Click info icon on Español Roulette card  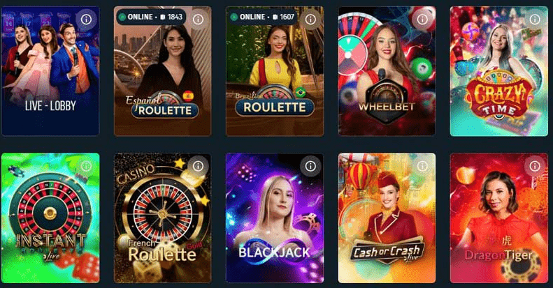point(198,20)
